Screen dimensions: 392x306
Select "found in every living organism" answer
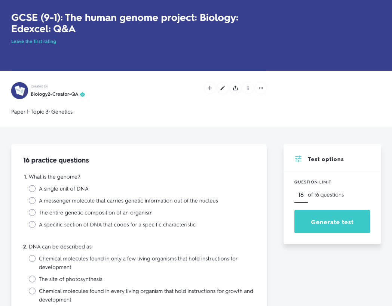coord(32,291)
